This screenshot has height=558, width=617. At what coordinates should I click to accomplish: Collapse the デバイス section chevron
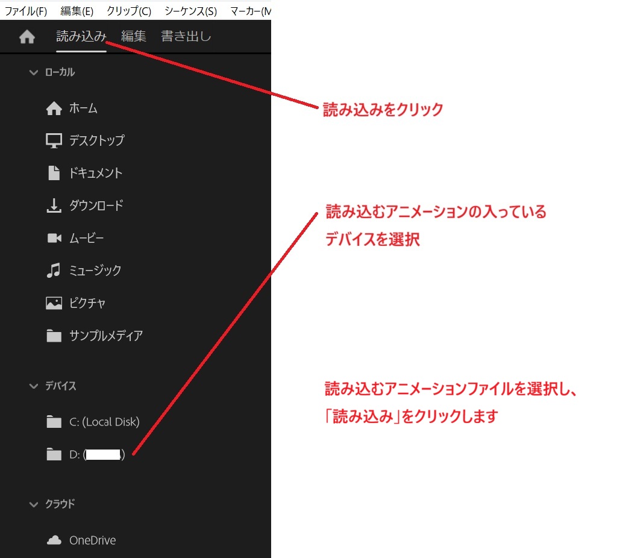click(x=33, y=386)
